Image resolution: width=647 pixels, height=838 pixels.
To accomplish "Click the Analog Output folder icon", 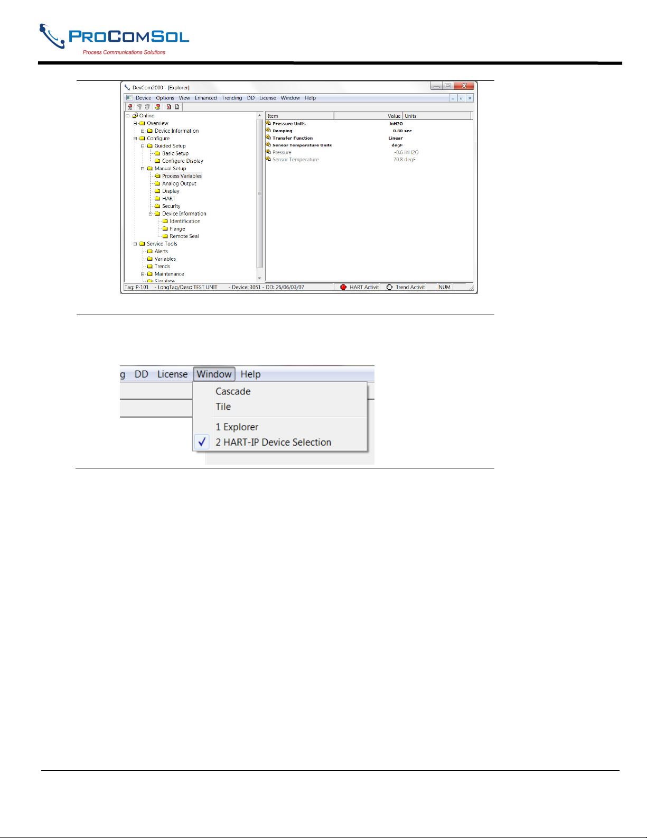I will tap(157, 183).
